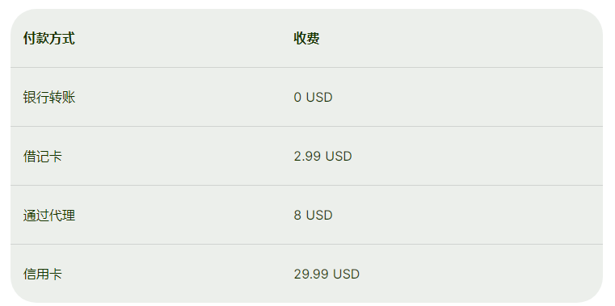Click the 8 USD fee value

313,215
